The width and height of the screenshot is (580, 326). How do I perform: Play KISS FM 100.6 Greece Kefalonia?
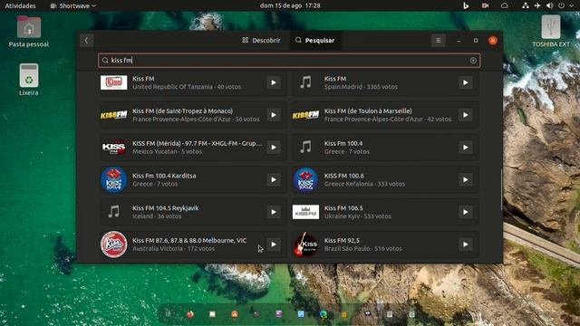pyautogui.click(x=465, y=179)
